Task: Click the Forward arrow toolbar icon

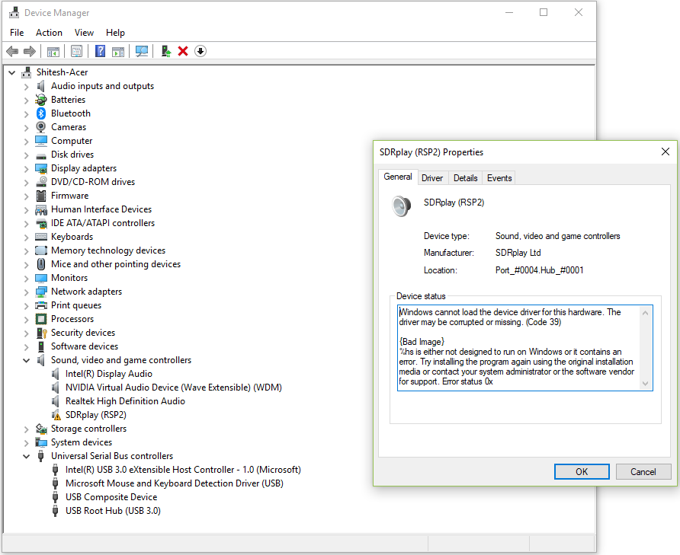Action: pyautogui.click(x=30, y=52)
